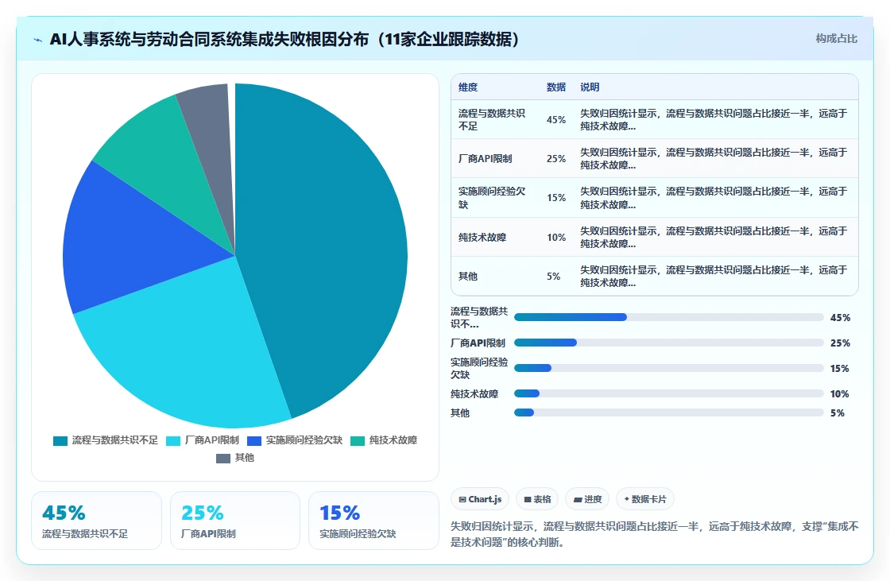Screen dimensions: 890x581
Task: Click the chart title text
Action: click(284, 39)
